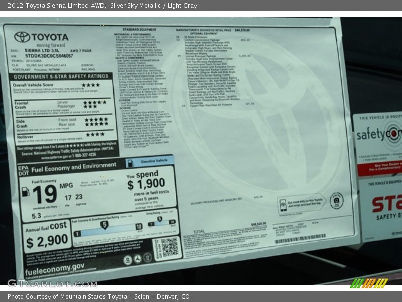Click the Gasoline Vehicle blue label

click(150, 162)
